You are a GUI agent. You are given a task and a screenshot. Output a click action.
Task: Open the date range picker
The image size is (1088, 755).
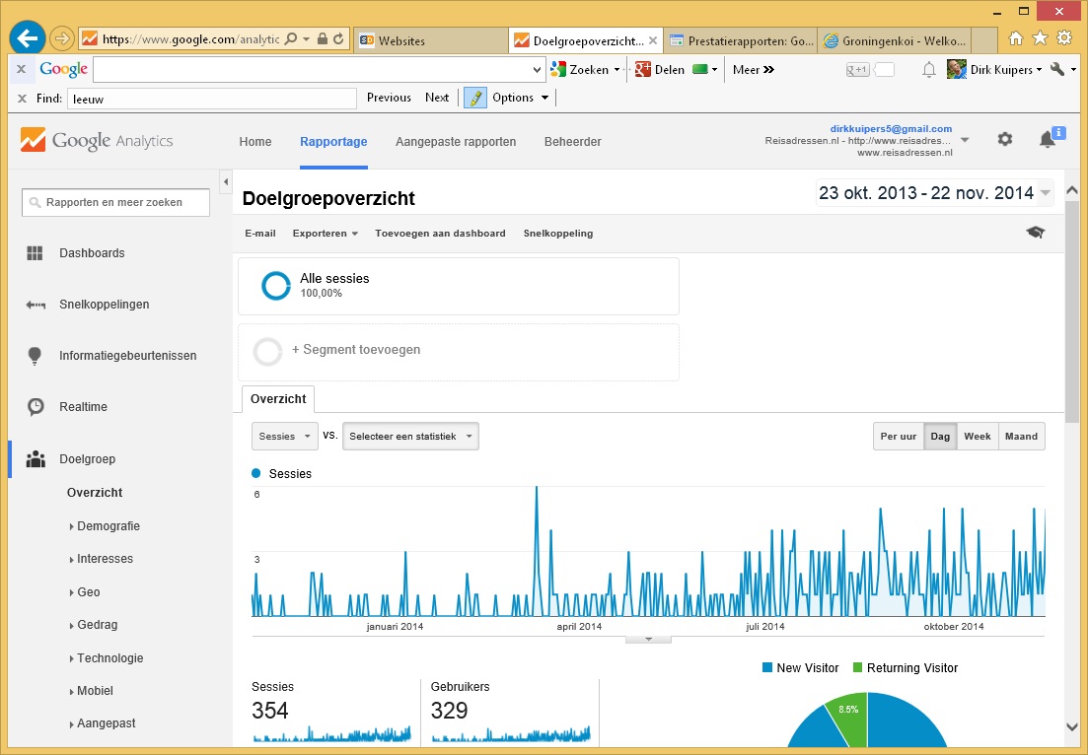(934, 193)
